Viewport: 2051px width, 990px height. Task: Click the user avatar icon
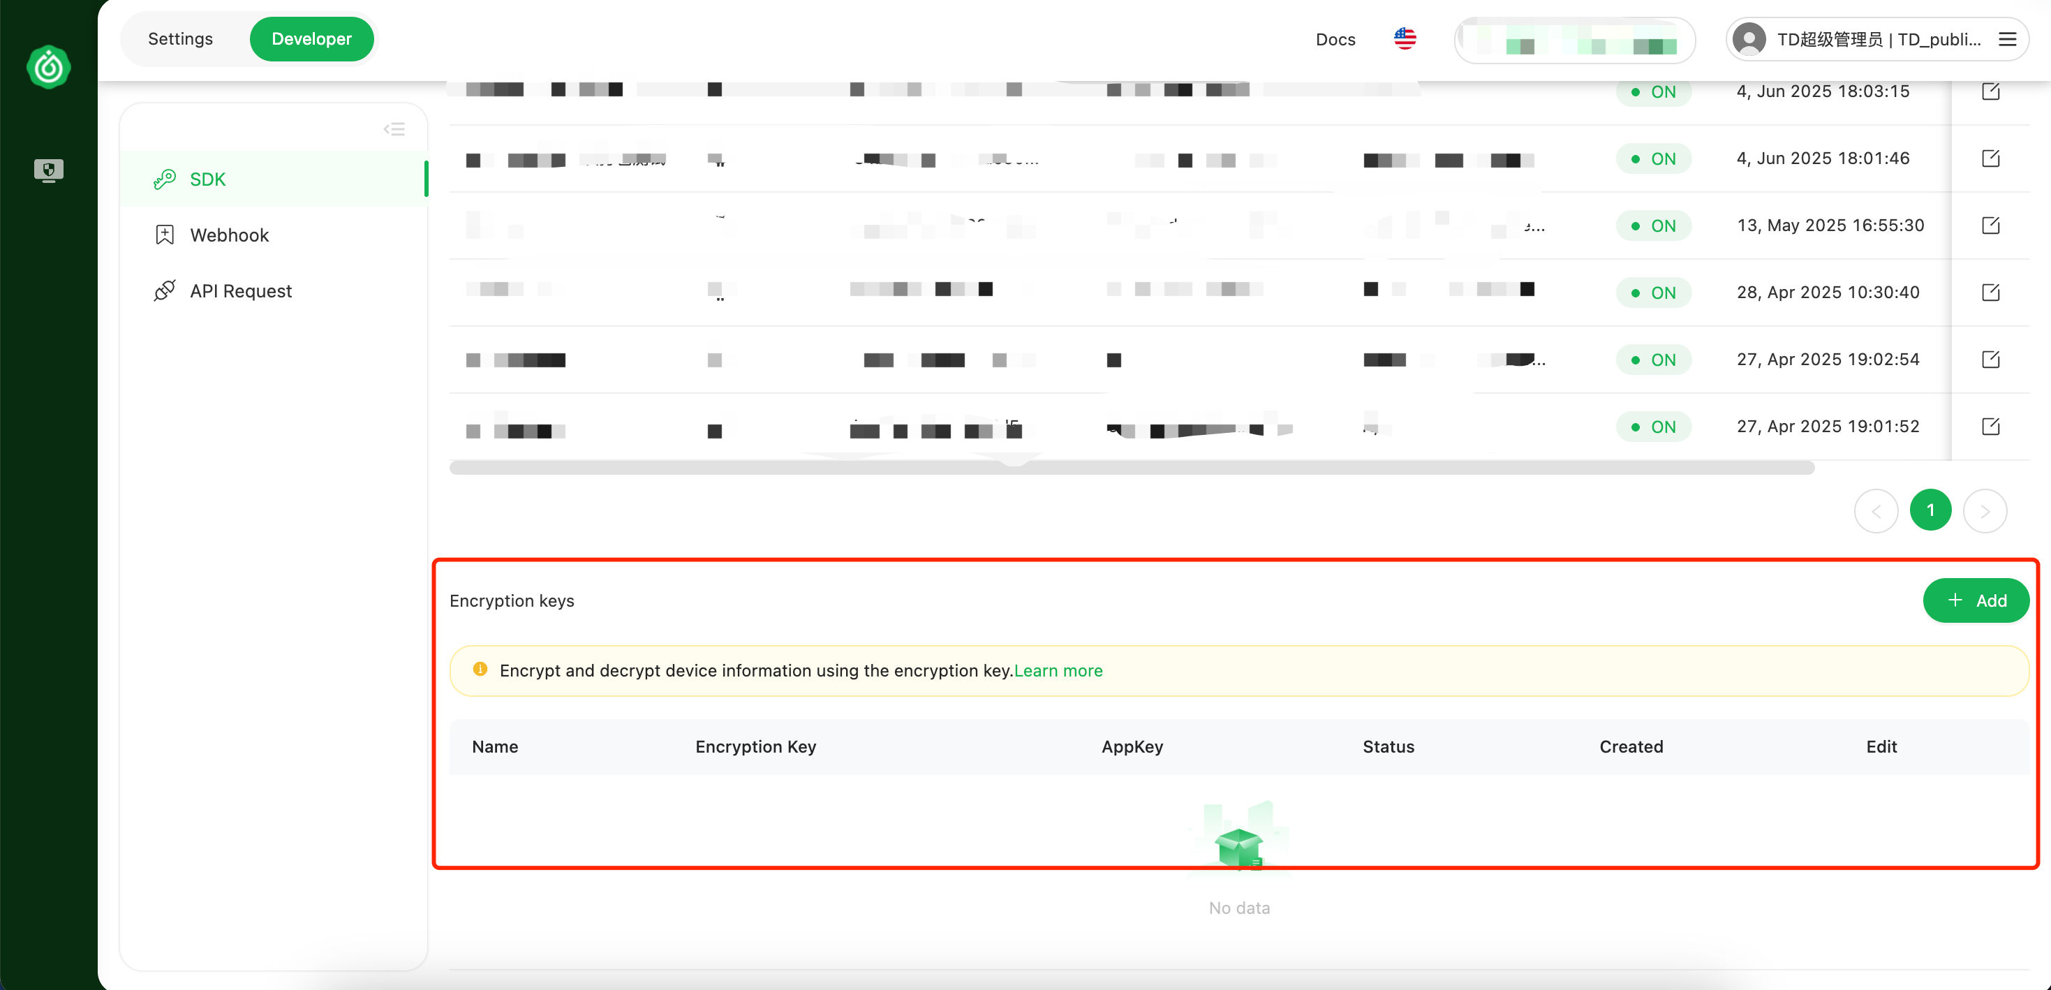[1749, 40]
